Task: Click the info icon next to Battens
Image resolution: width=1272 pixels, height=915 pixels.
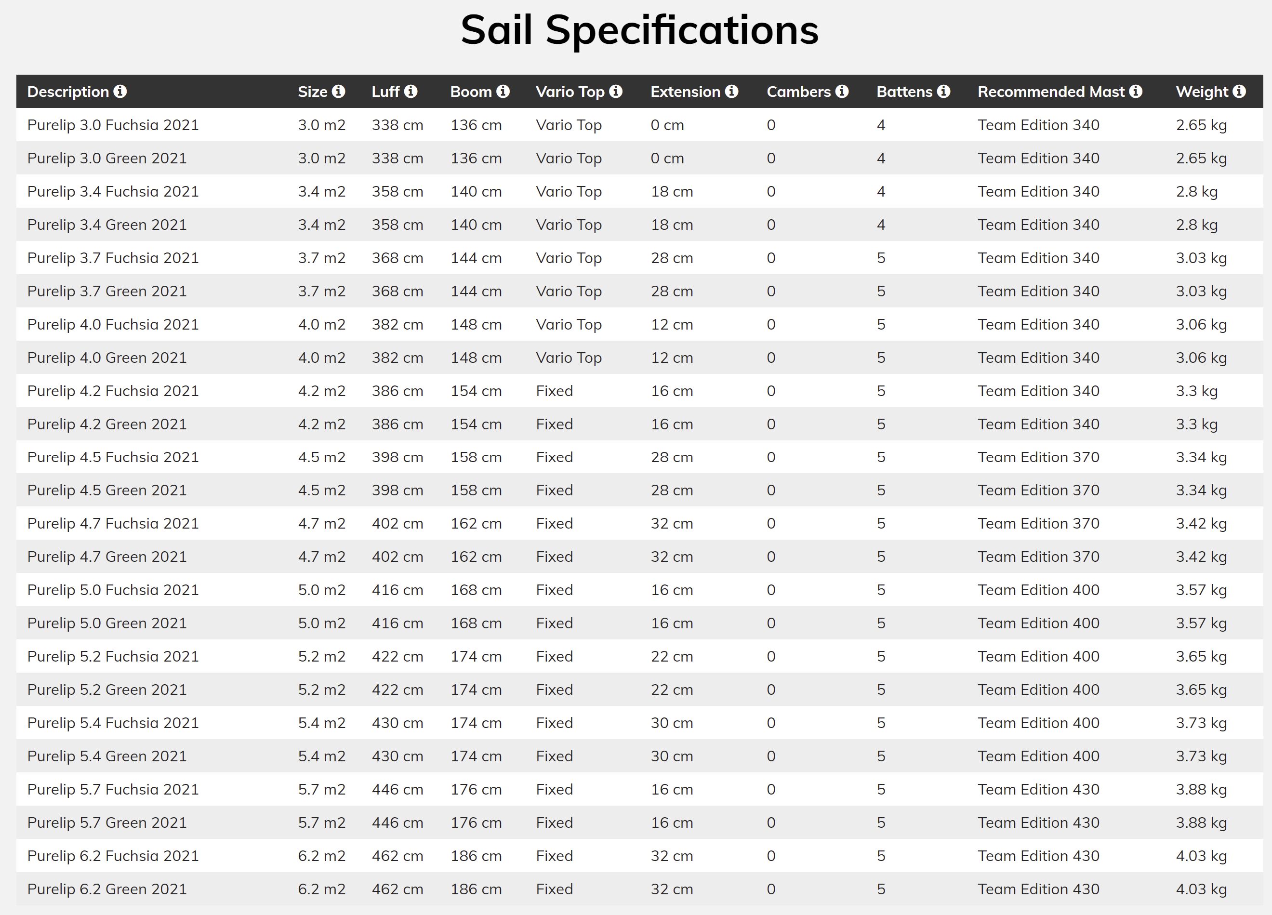Action: [943, 92]
